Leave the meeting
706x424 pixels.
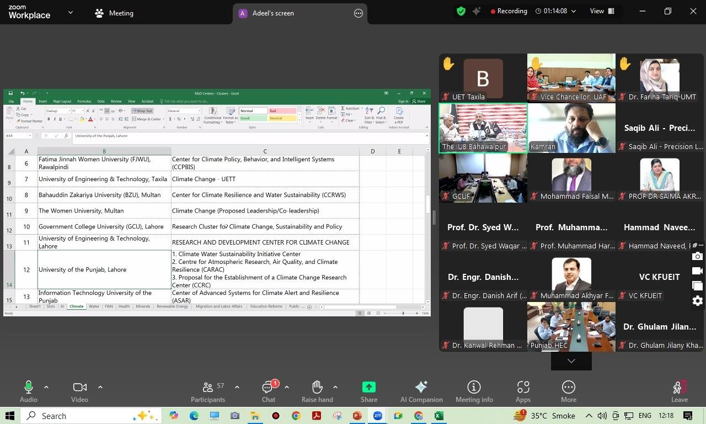(x=679, y=391)
